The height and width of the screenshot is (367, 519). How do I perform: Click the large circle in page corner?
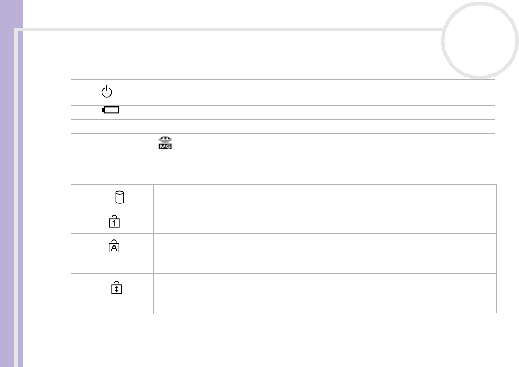(x=480, y=40)
